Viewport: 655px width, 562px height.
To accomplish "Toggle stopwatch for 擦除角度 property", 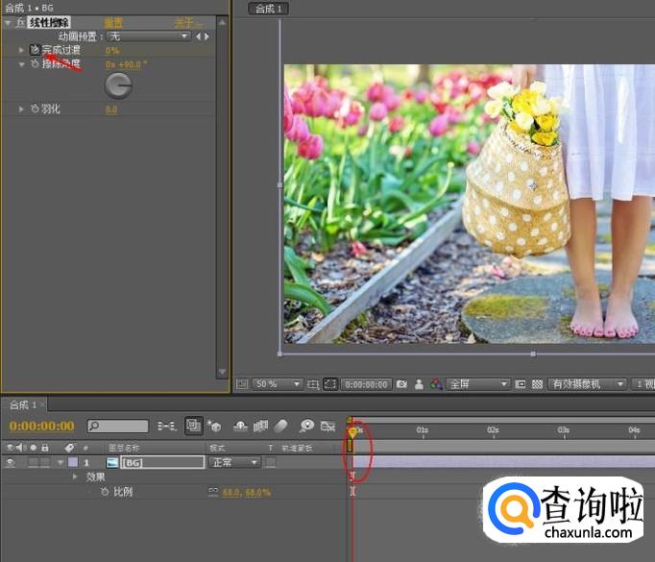I will [x=36, y=64].
